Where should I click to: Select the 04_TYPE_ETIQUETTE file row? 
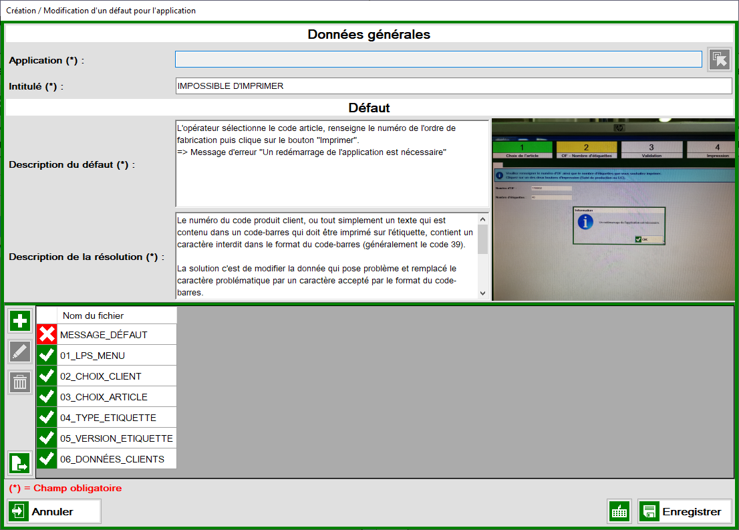pos(108,418)
